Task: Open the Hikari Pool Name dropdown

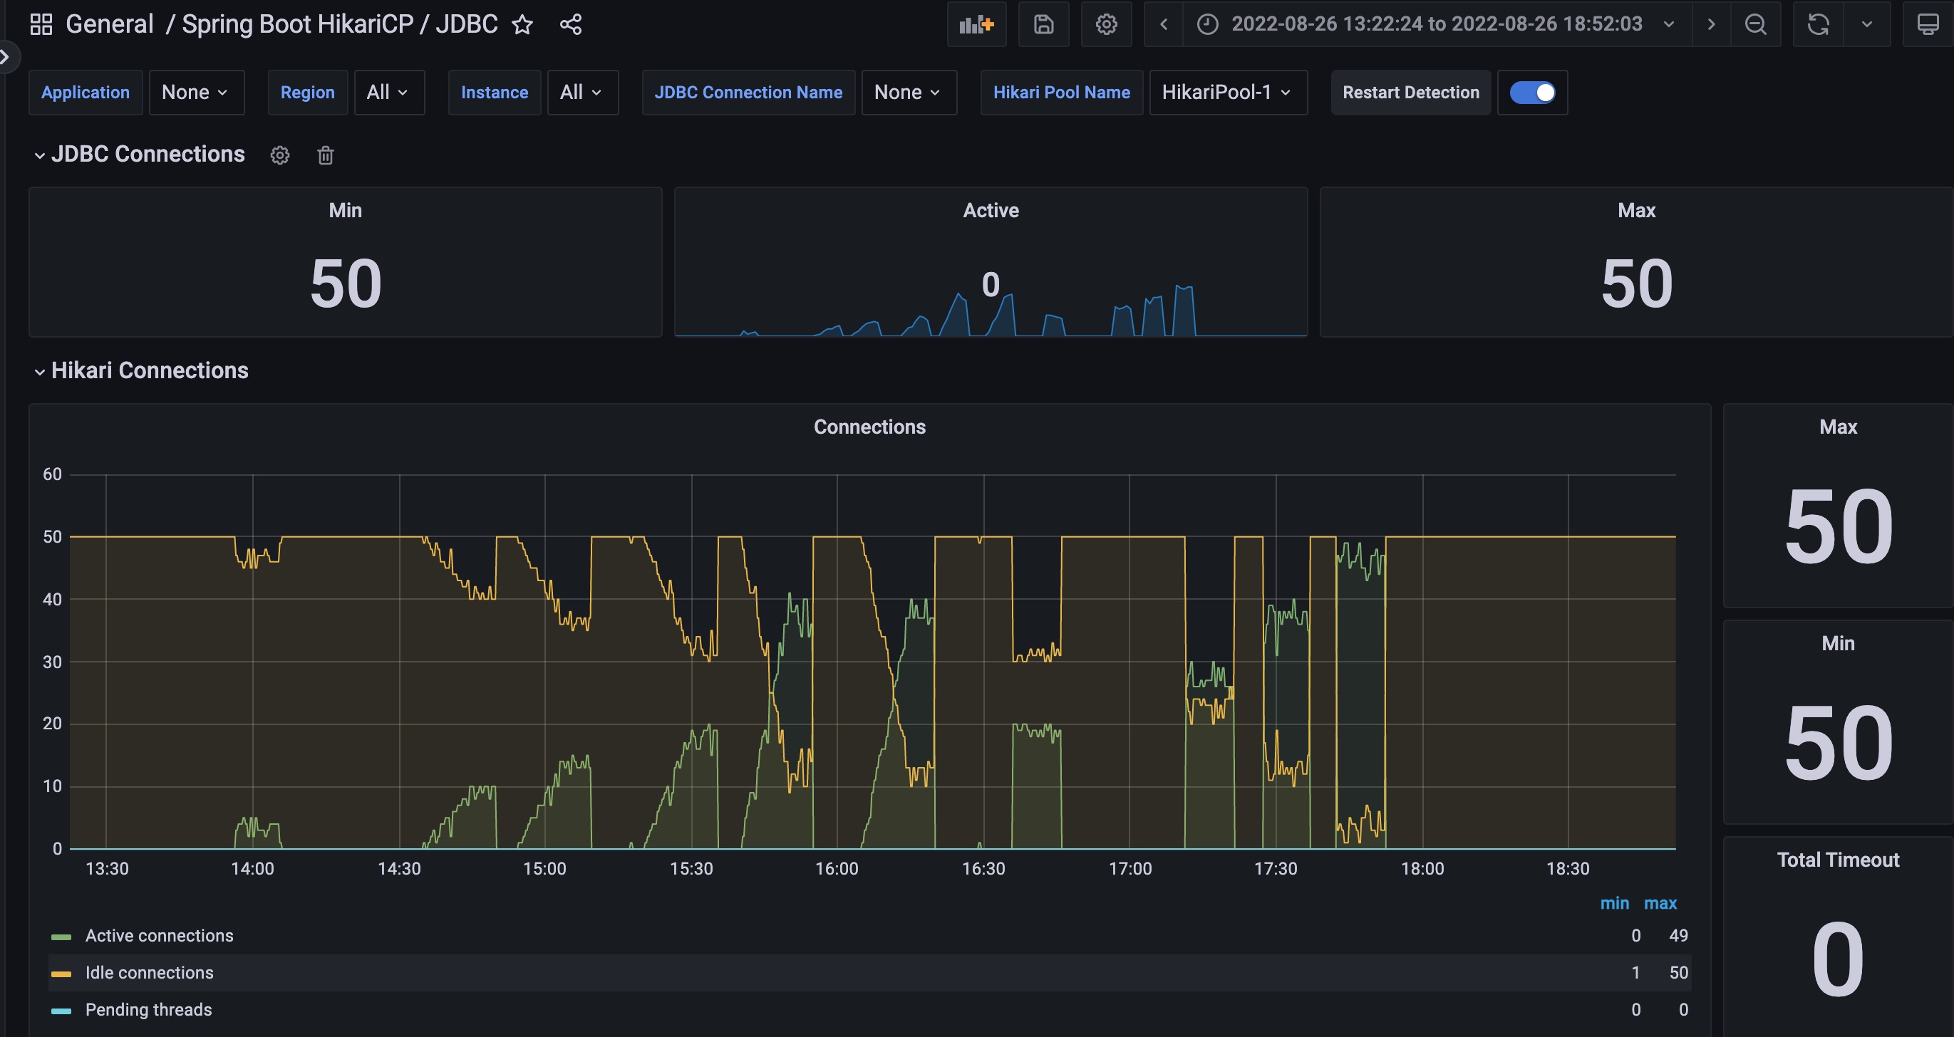Action: pos(1226,93)
